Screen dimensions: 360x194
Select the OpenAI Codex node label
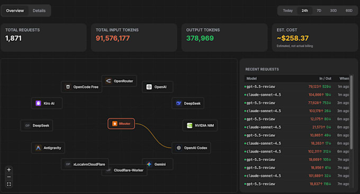point(195,148)
